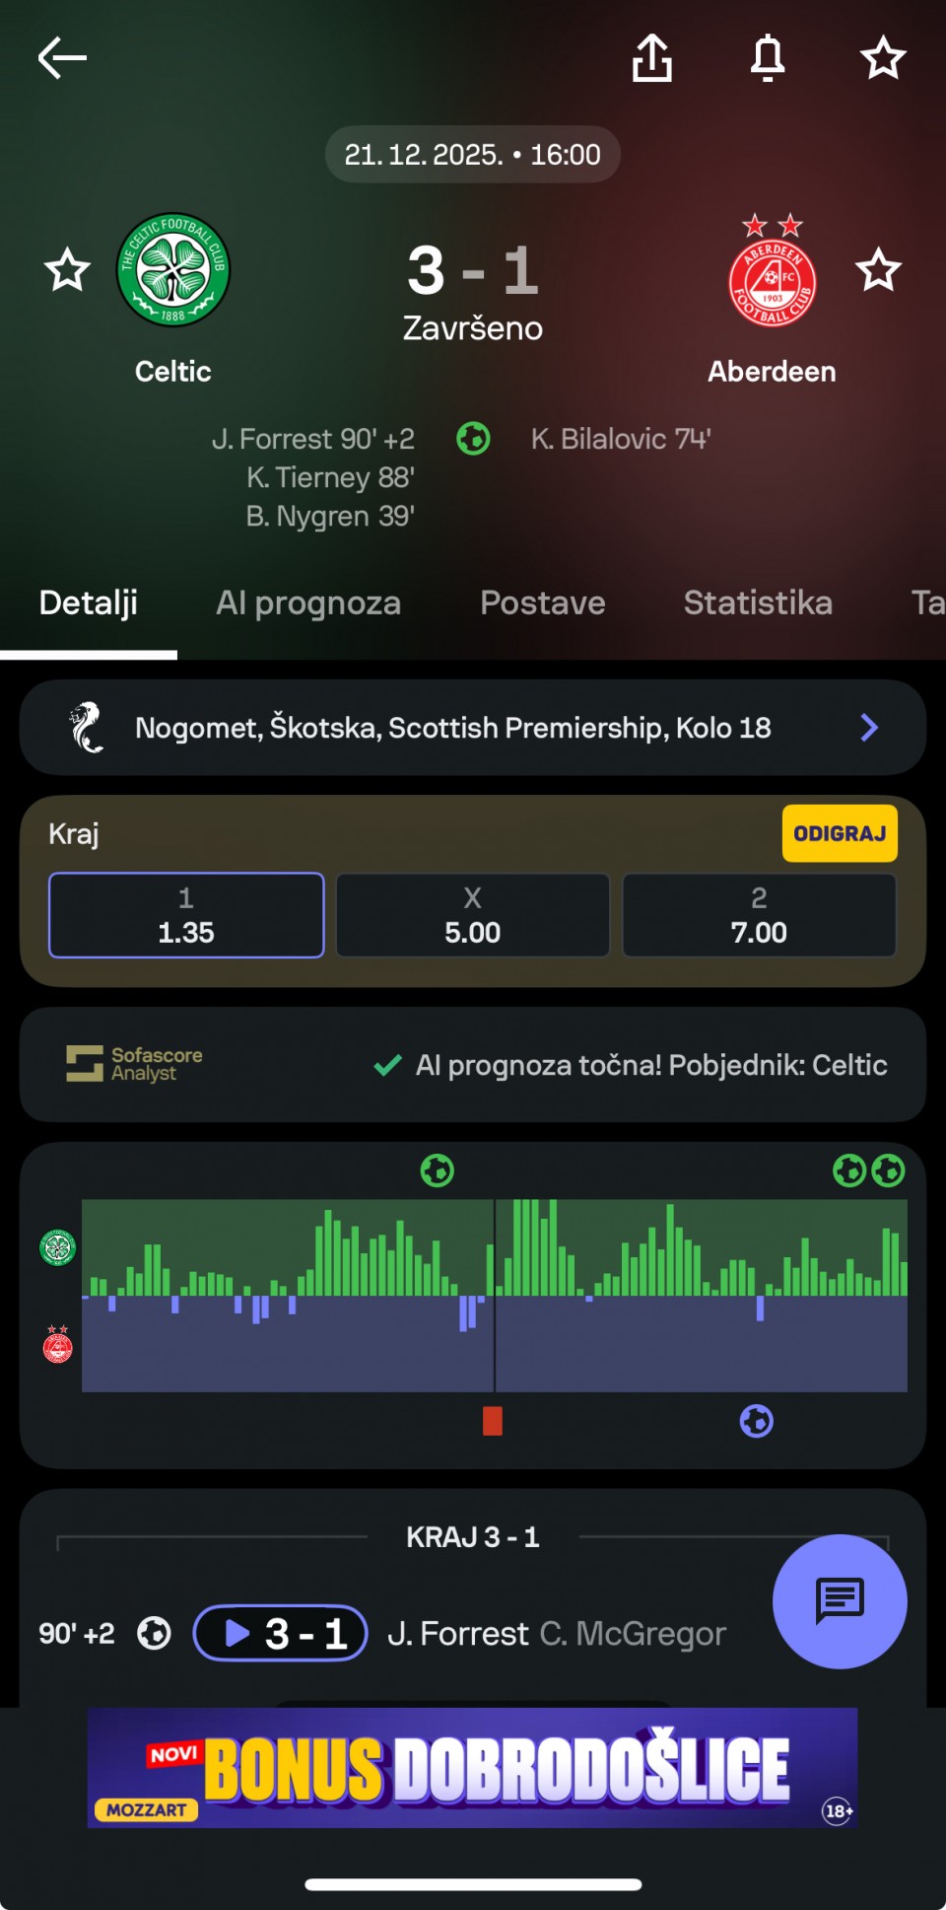Tap the Aberdeen club crest
Screen dimensions: 946x1910
pyautogui.click(x=772, y=271)
